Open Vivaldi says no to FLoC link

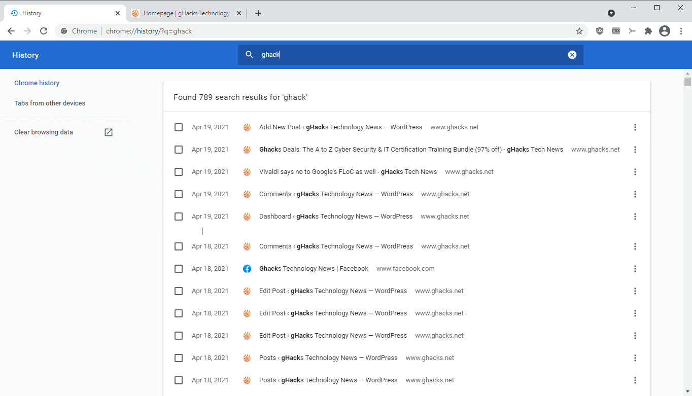click(348, 172)
